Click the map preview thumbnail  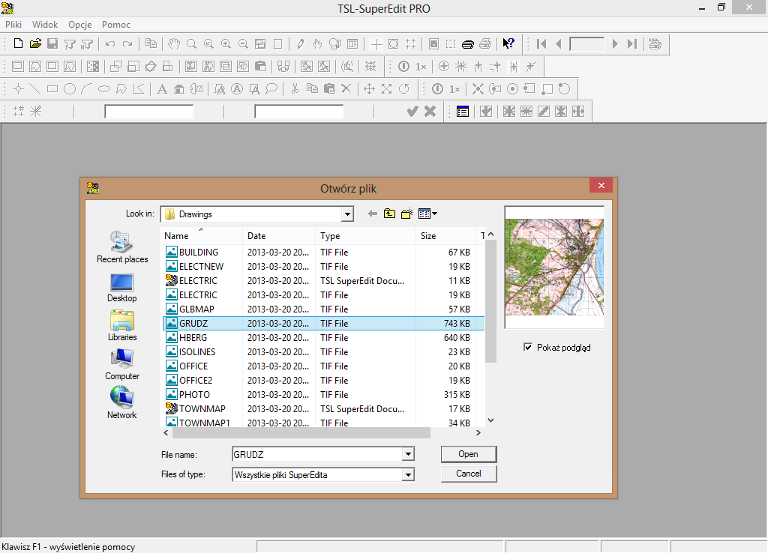pyautogui.click(x=554, y=268)
